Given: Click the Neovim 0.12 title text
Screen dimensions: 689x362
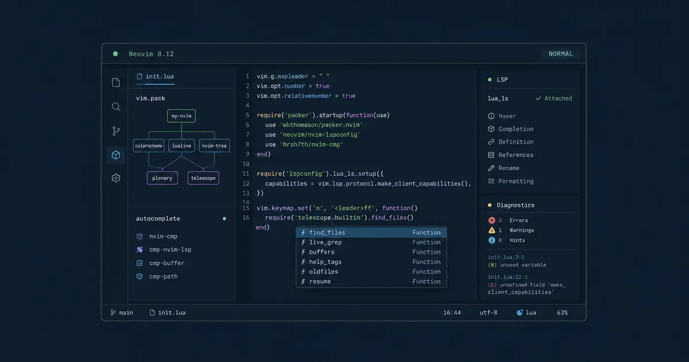Looking at the screenshot, I should 151,54.
